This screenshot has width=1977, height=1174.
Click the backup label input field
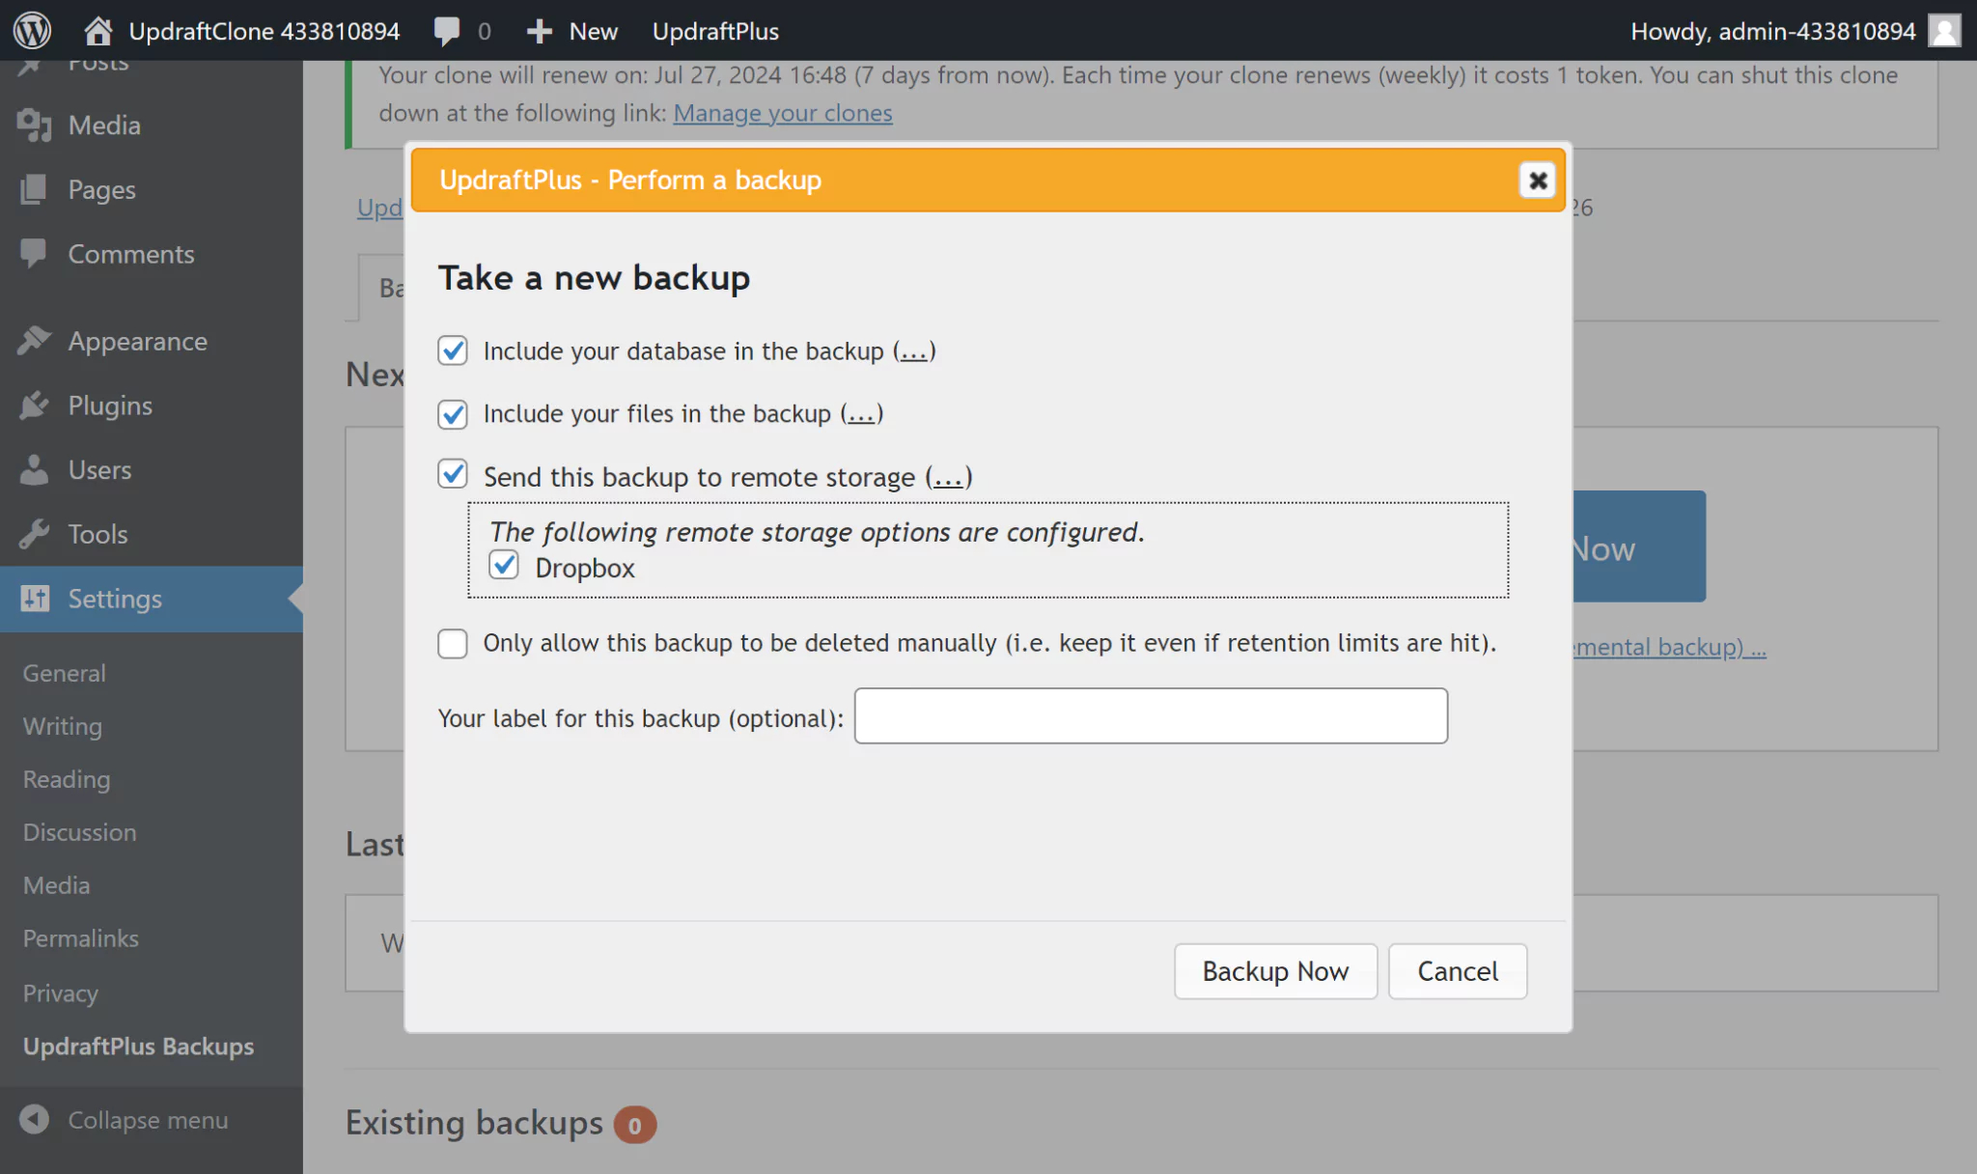click(1151, 715)
